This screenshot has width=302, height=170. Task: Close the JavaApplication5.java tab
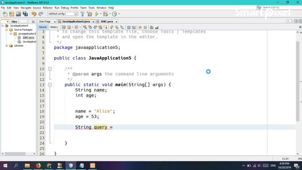click(x=93, y=22)
